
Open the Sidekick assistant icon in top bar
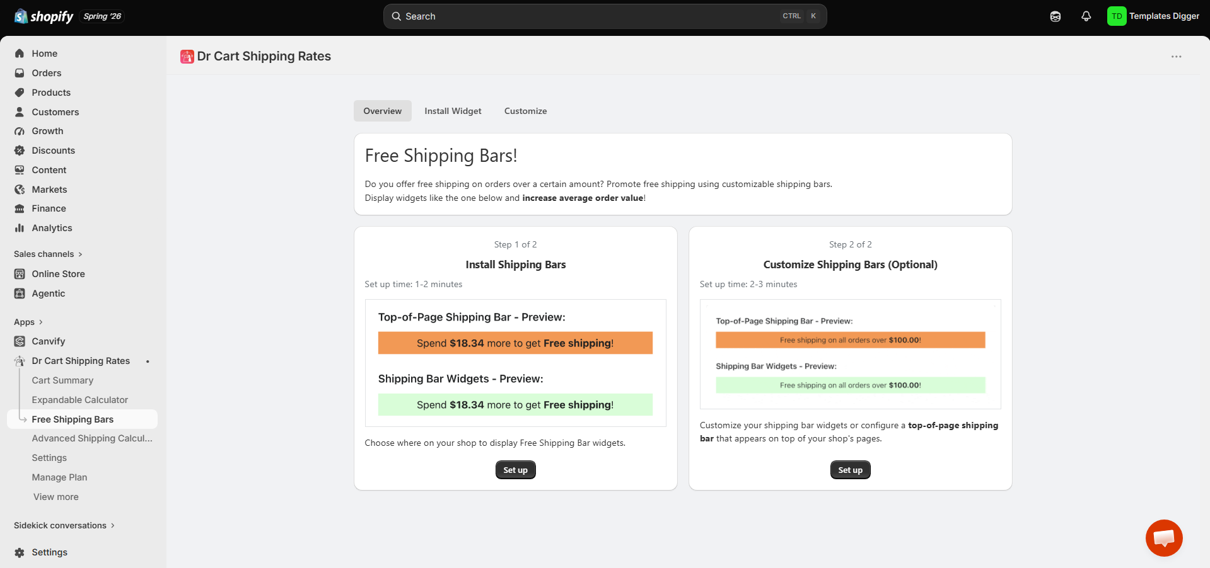point(1056,16)
